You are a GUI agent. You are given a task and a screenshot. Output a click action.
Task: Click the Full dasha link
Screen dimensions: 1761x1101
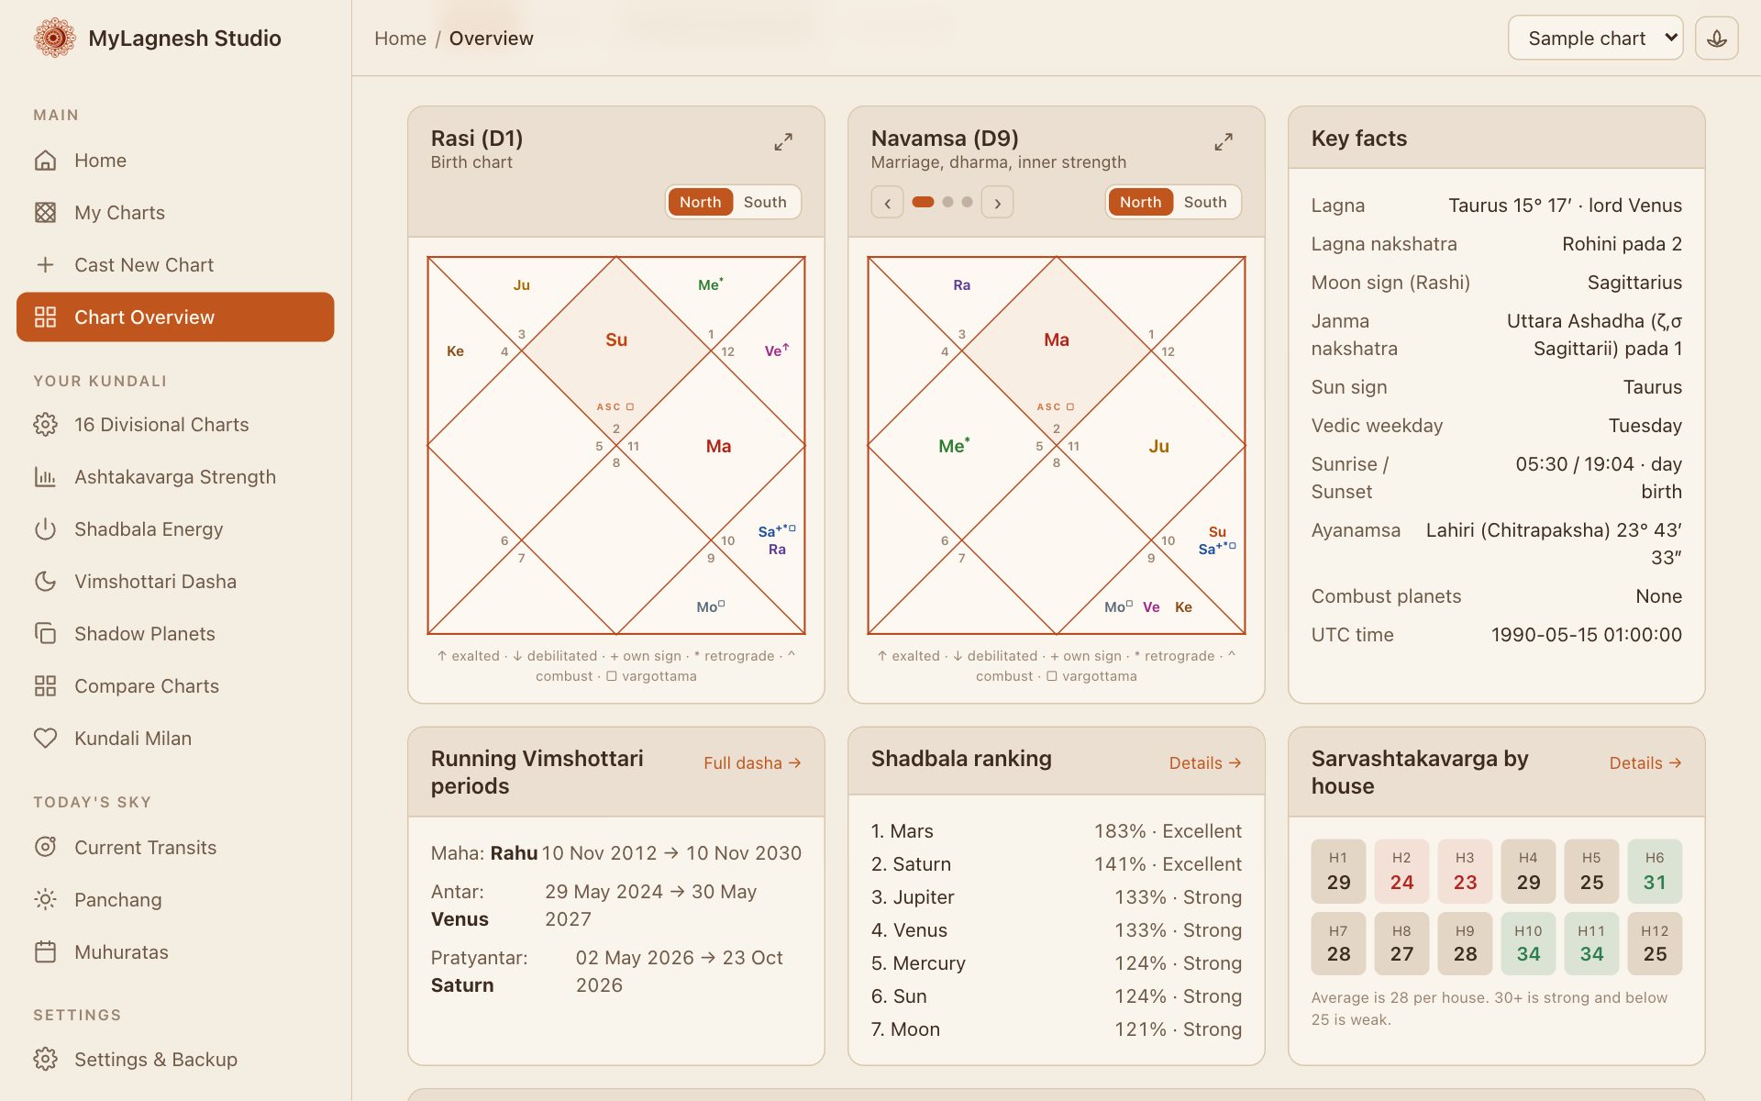(x=752, y=763)
